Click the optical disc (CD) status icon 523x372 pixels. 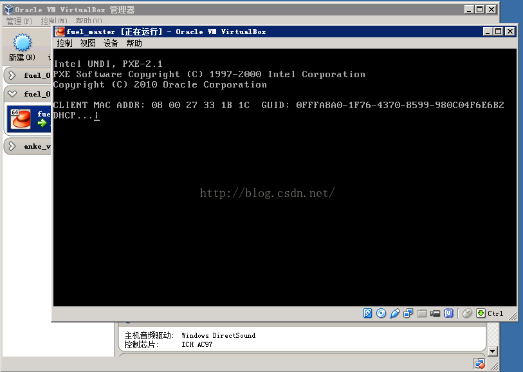click(x=381, y=313)
